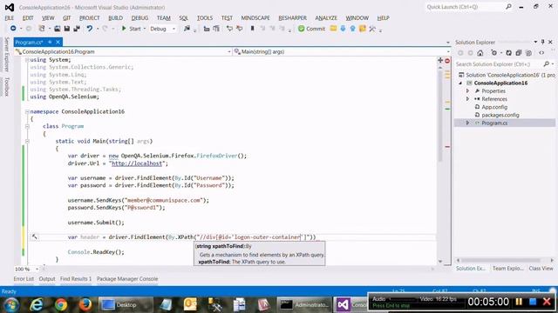Expand the Properties node
This screenshot has height=313, width=558.
[x=468, y=90]
